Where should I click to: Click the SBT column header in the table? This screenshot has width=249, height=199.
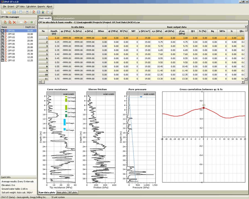pyautogui.click(x=133, y=32)
